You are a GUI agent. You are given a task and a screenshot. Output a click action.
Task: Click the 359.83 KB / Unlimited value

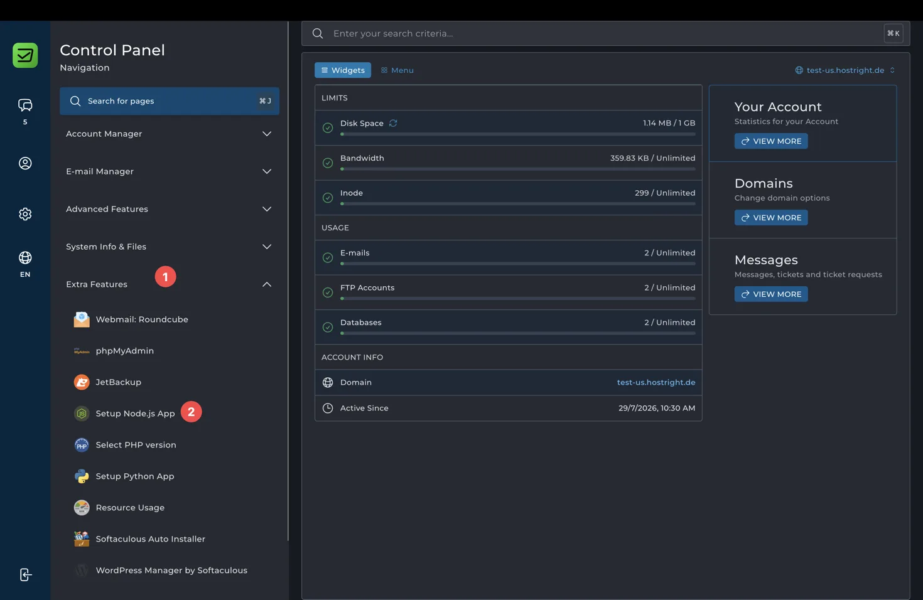(x=653, y=158)
